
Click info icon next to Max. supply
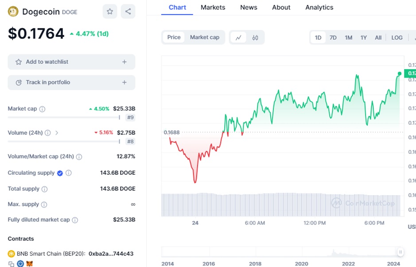point(43,204)
